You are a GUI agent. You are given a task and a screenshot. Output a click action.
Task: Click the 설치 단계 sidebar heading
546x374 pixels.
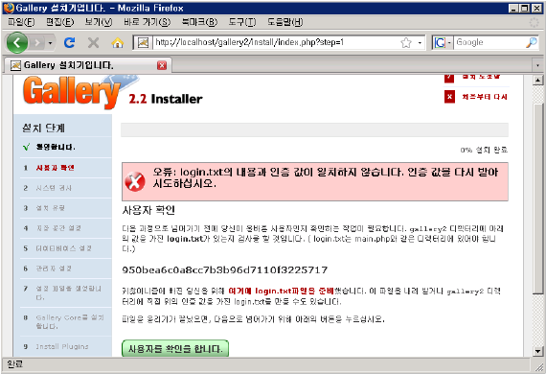[x=43, y=128]
